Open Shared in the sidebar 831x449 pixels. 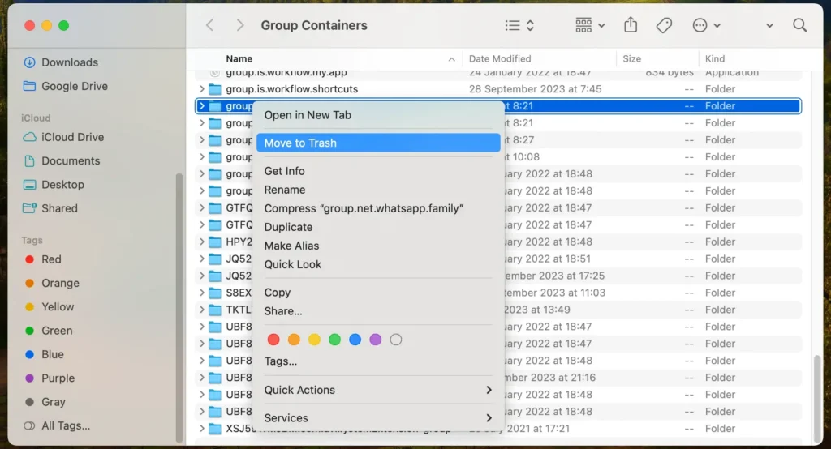[x=50, y=208]
